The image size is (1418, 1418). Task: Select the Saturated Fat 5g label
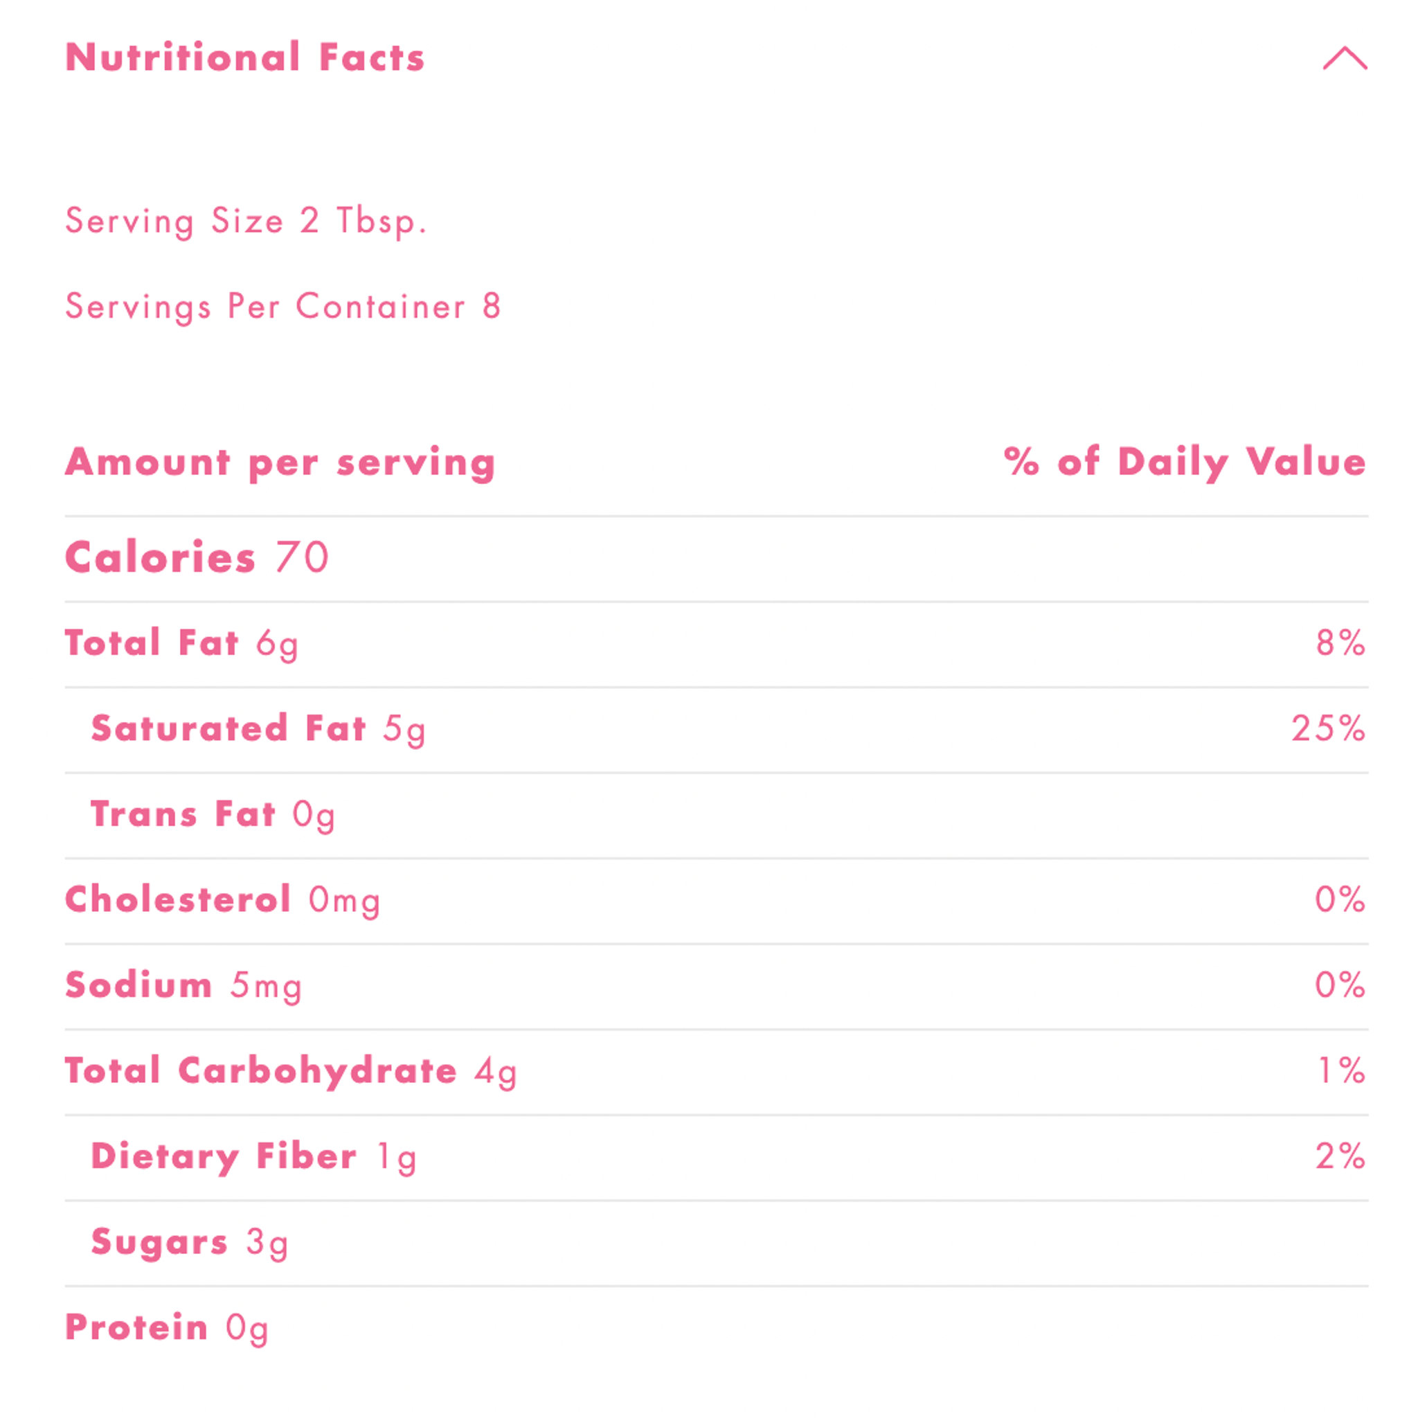pos(258,729)
